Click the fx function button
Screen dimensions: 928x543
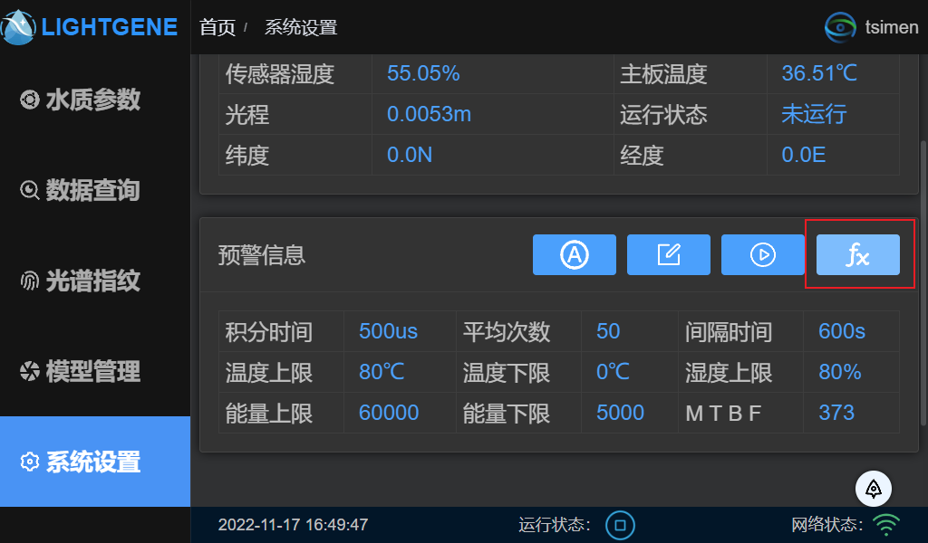tap(857, 254)
